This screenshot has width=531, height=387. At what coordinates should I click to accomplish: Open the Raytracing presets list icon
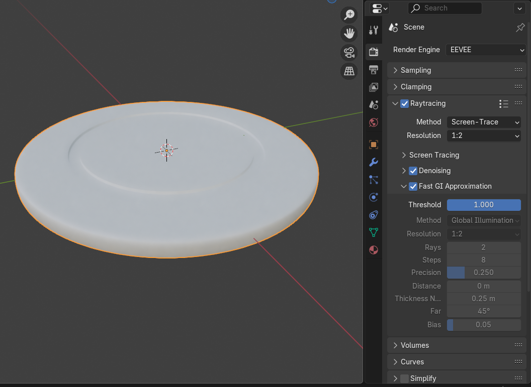point(503,104)
